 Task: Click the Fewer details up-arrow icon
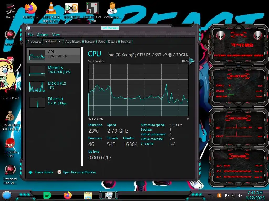[x=30, y=172]
